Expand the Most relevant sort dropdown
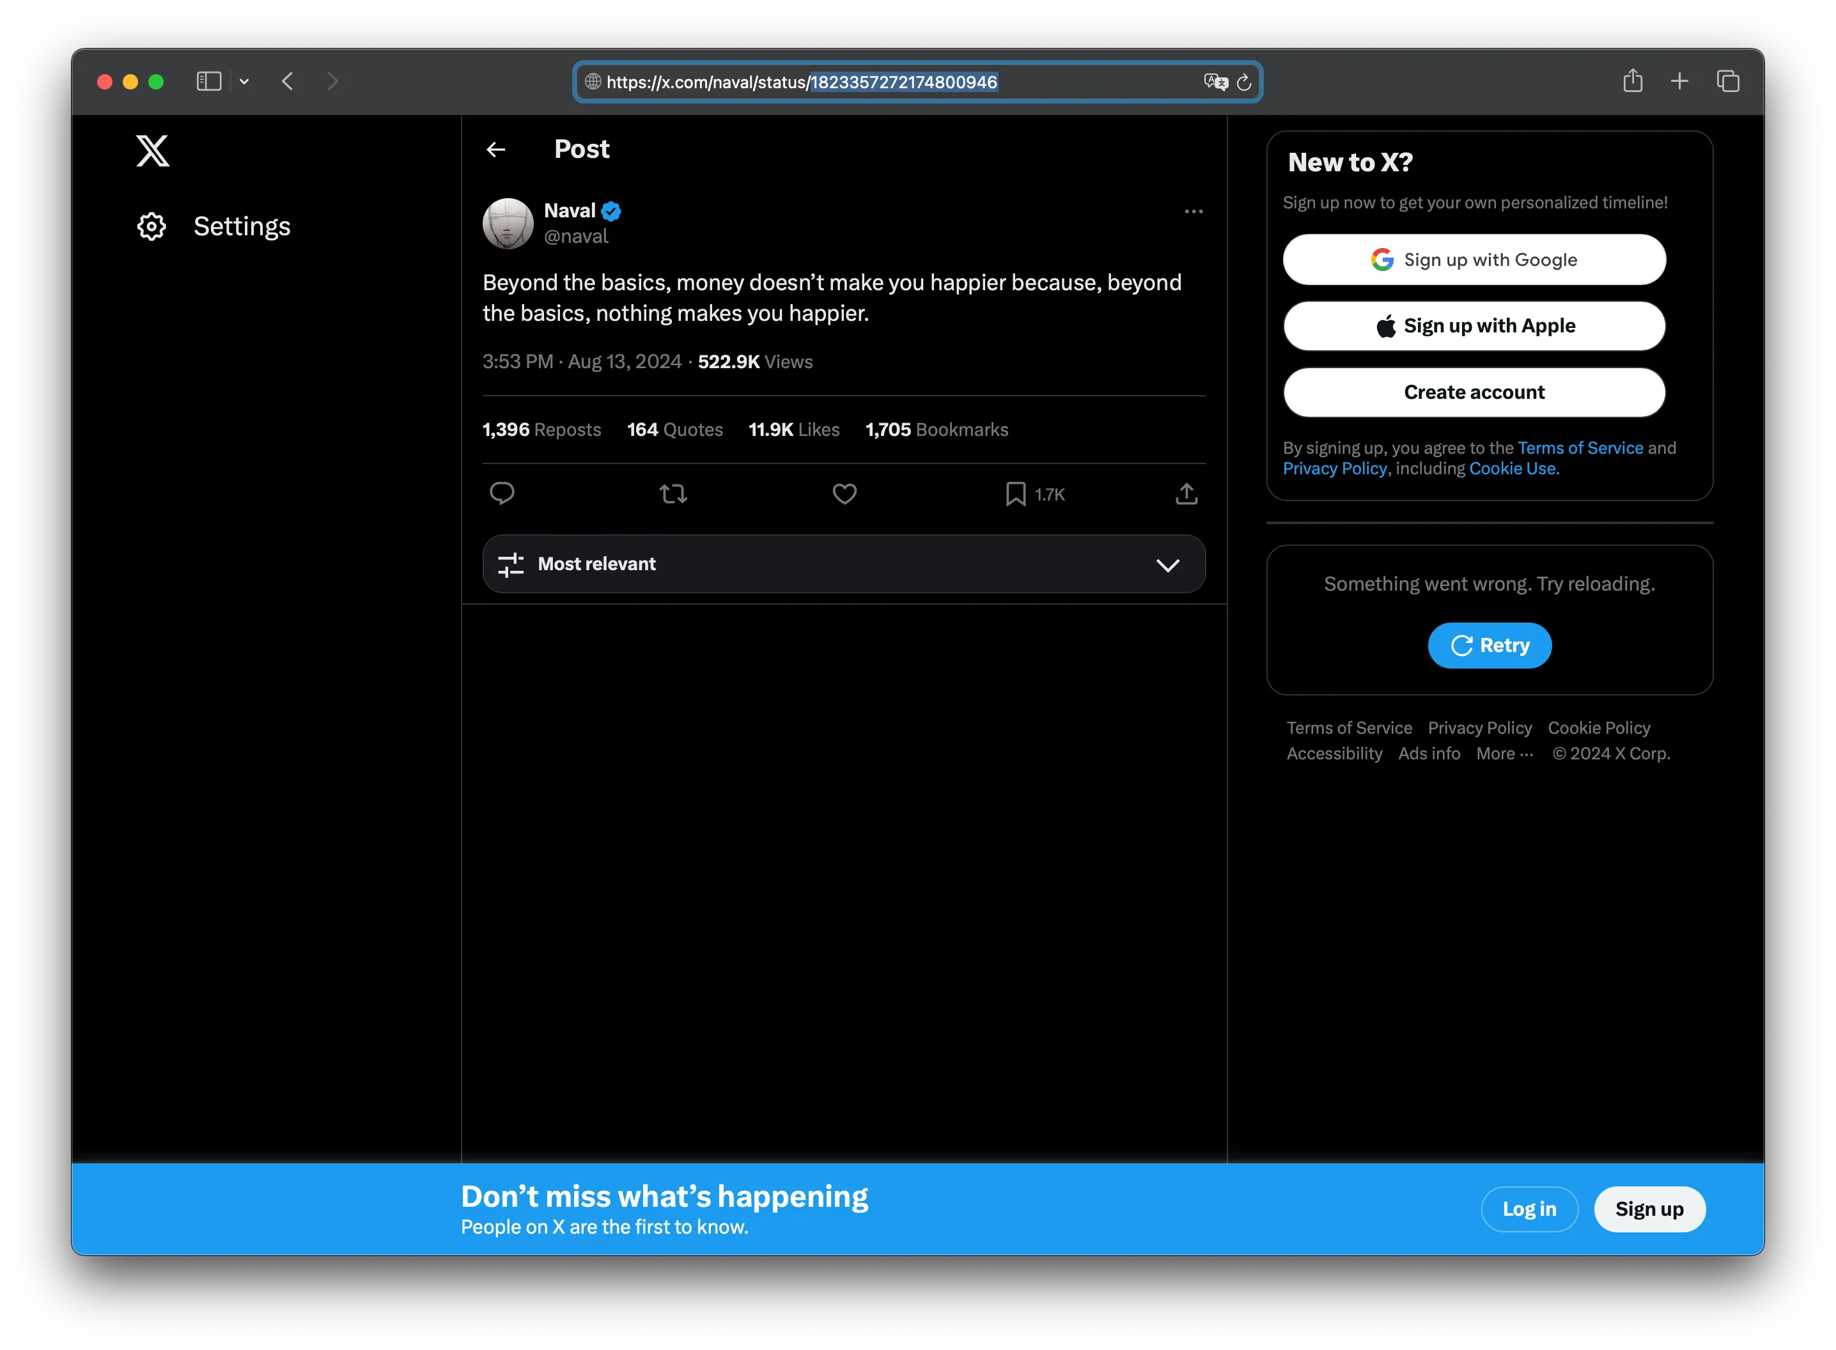This screenshot has width=1836, height=1350. [843, 564]
